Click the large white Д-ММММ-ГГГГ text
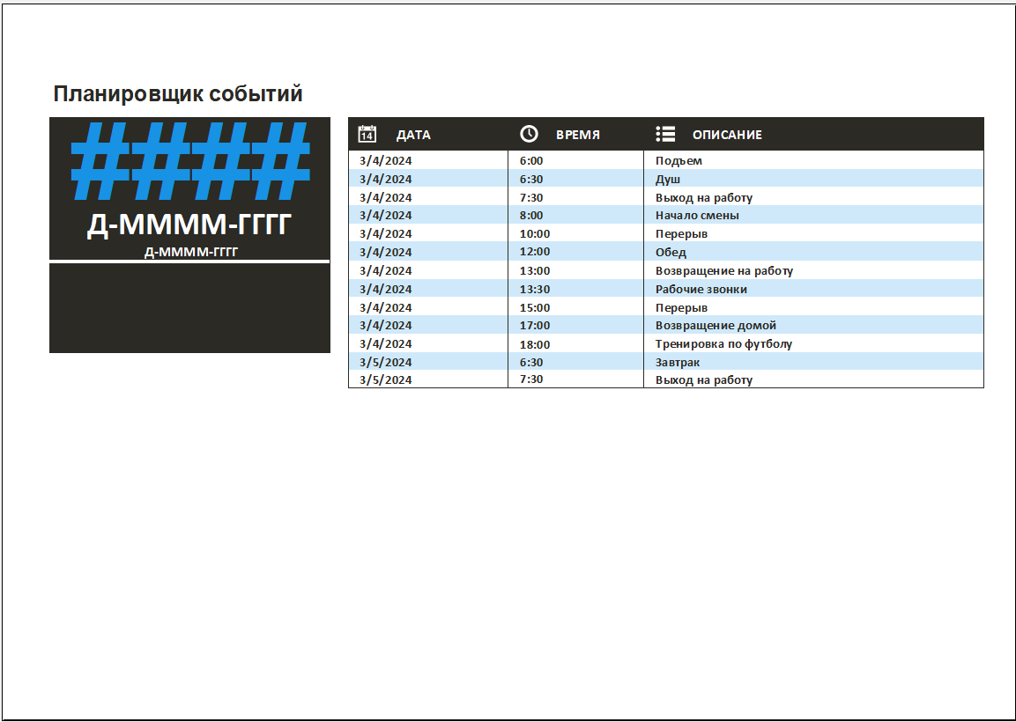This screenshot has width=1016, height=722. (189, 225)
